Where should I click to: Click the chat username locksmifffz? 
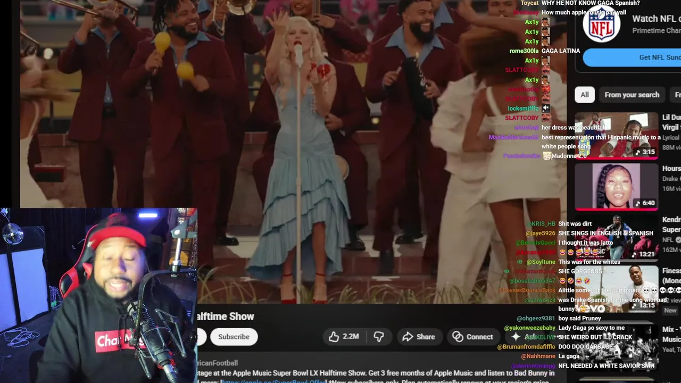(x=523, y=109)
